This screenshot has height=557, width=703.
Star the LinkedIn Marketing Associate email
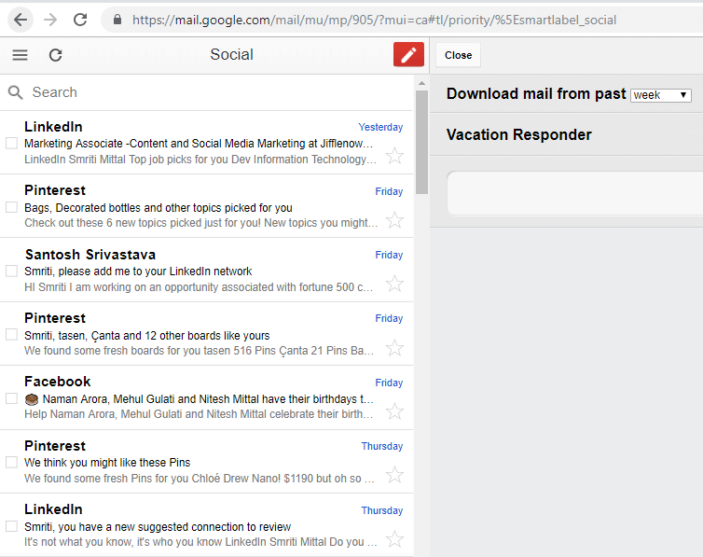tap(394, 156)
